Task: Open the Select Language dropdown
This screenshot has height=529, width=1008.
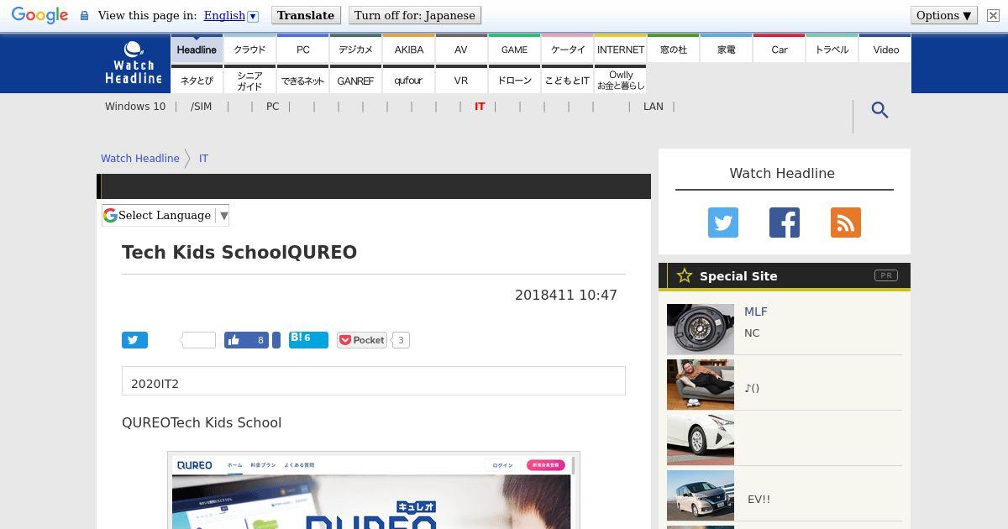Action: (165, 215)
